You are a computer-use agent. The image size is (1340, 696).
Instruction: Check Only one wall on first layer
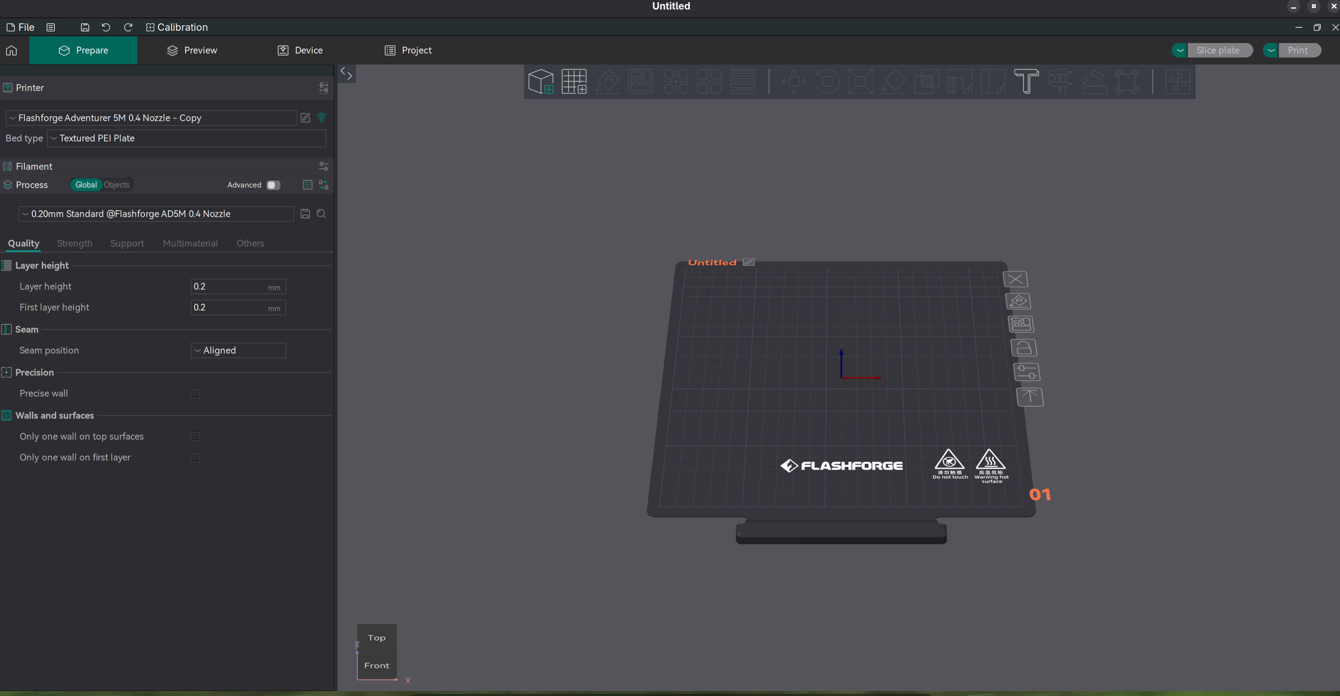click(x=194, y=457)
